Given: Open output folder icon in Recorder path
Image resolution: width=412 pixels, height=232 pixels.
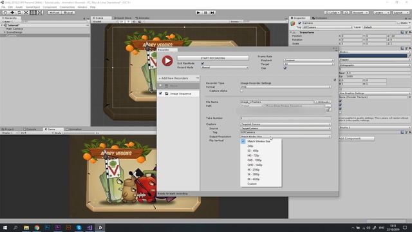Looking at the screenshot, I should tap(328, 110).
